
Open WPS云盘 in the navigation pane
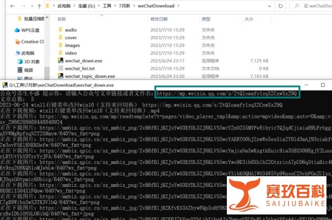pos(30,30)
